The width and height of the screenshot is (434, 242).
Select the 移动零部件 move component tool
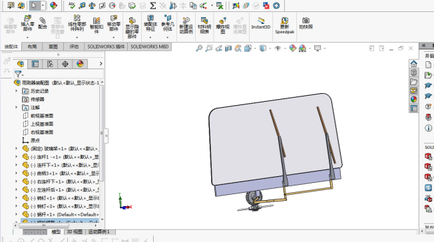[113, 24]
